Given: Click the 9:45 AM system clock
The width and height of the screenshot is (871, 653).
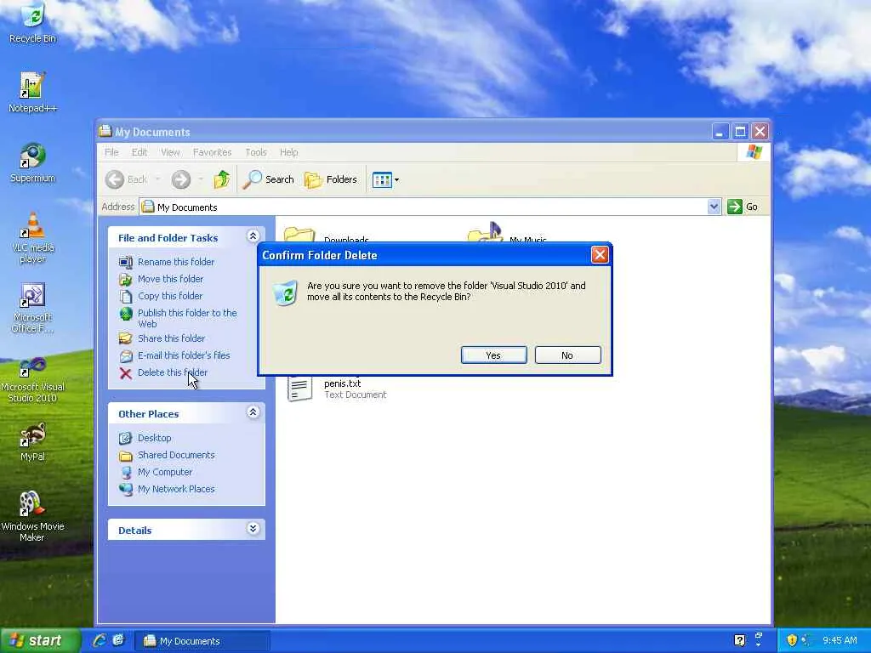Looking at the screenshot, I should [x=840, y=640].
